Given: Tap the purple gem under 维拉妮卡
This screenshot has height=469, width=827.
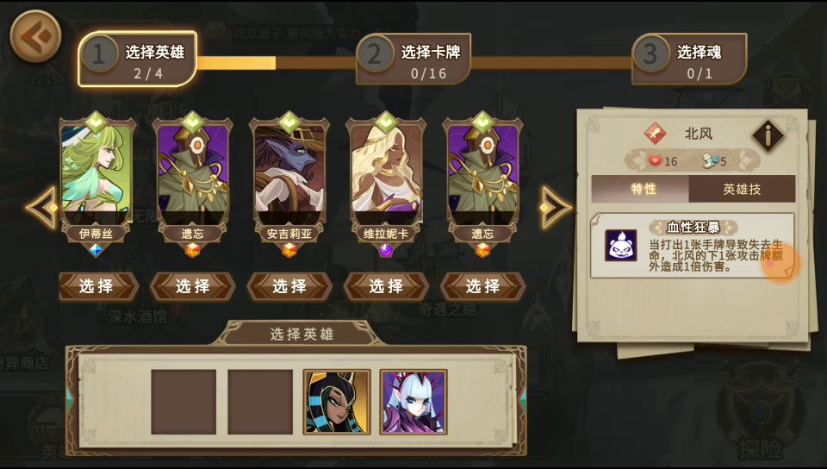Looking at the screenshot, I should click(x=386, y=250).
